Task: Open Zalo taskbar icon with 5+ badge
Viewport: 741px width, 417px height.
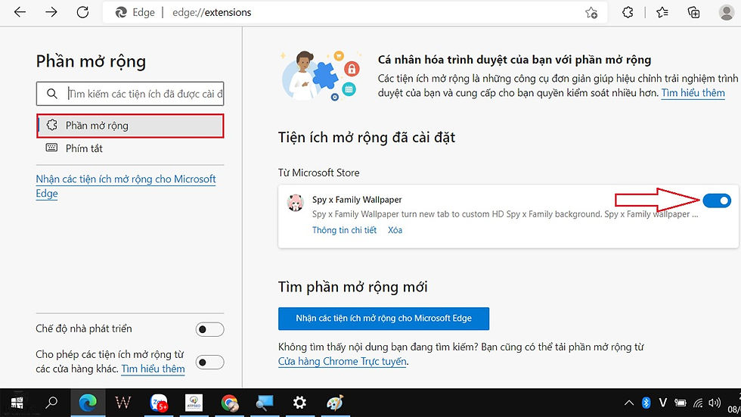Action: click(x=159, y=403)
